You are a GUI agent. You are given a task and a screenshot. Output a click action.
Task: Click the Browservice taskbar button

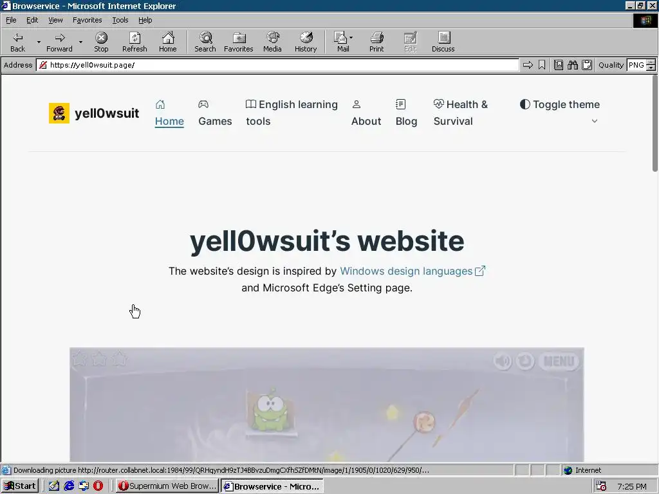point(272,486)
